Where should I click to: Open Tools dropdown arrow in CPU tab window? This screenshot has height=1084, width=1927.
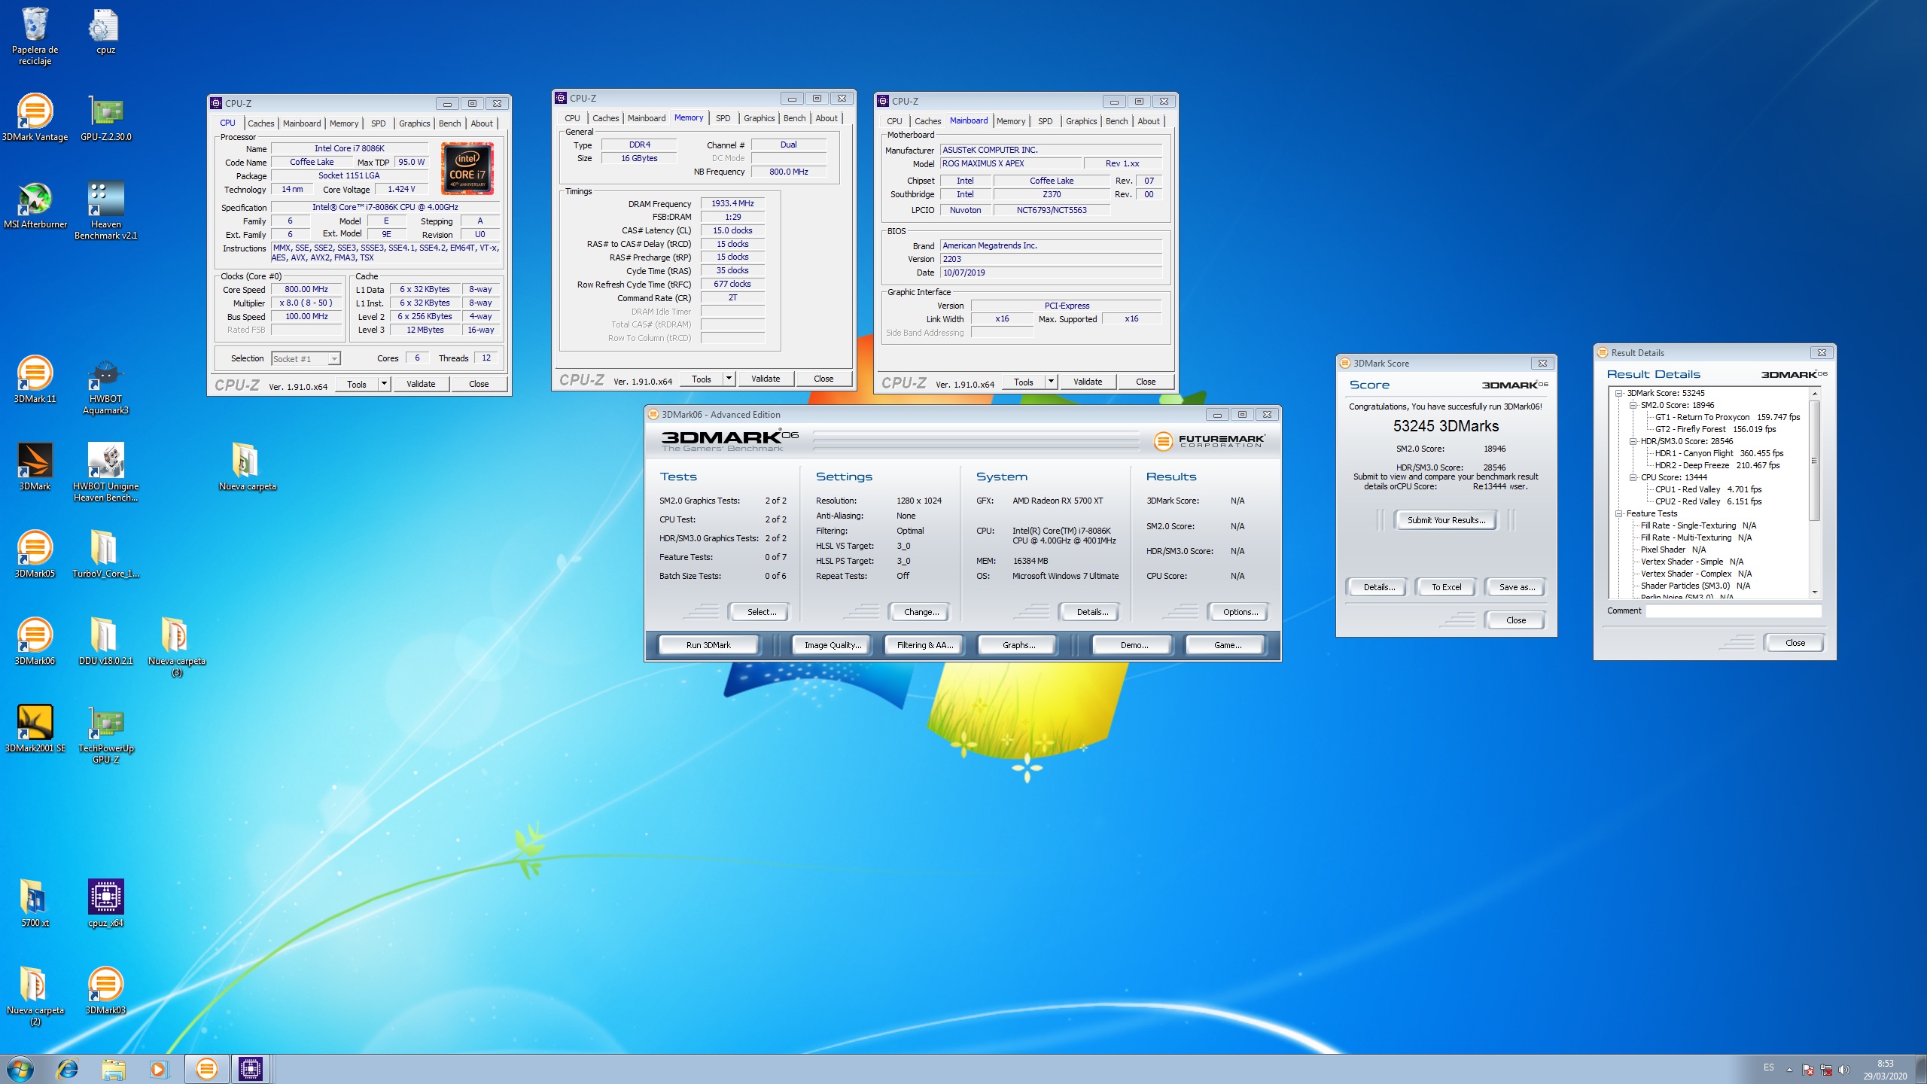point(384,384)
